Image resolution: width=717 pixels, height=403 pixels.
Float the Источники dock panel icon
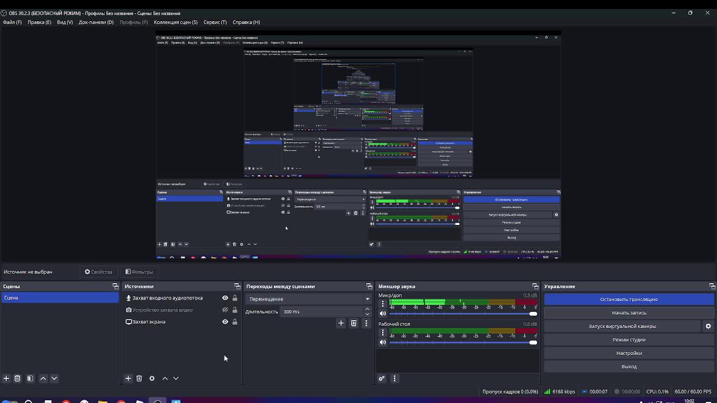coord(237,286)
